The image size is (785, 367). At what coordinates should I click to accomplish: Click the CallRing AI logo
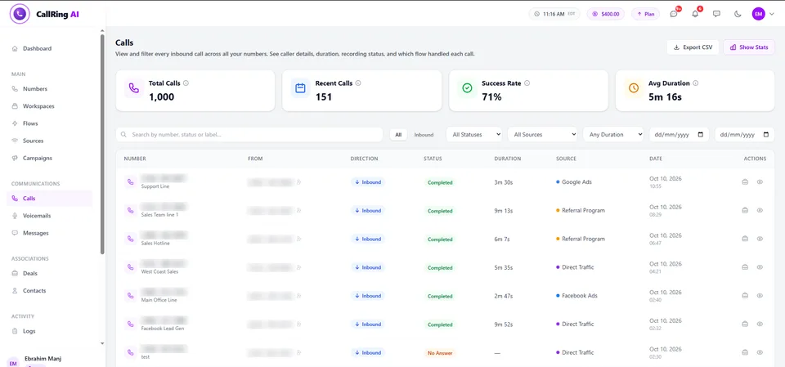45,14
